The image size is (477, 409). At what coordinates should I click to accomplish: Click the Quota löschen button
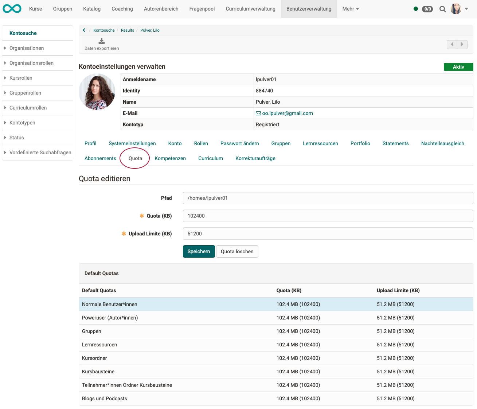pyautogui.click(x=237, y=251)
